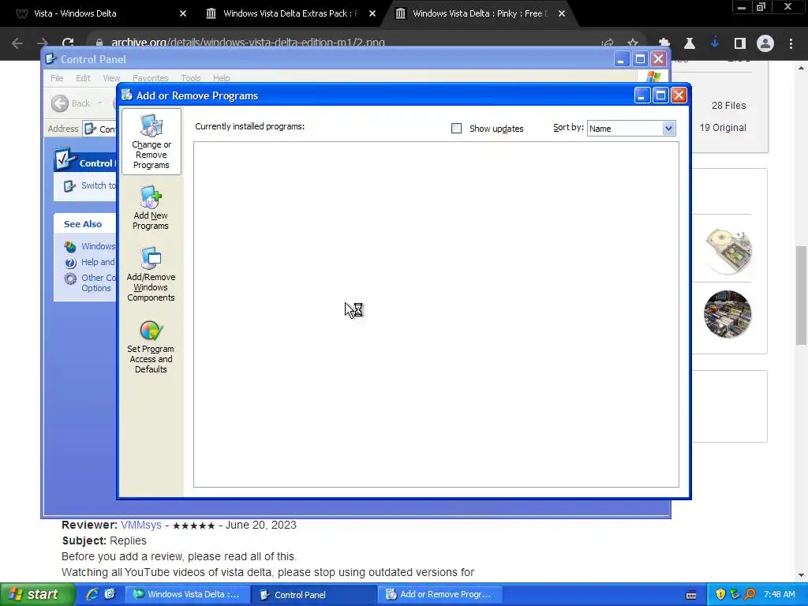The image size is (808, 606).
Task: Open Help and Support link under See Also
Action: click(90, 262)
